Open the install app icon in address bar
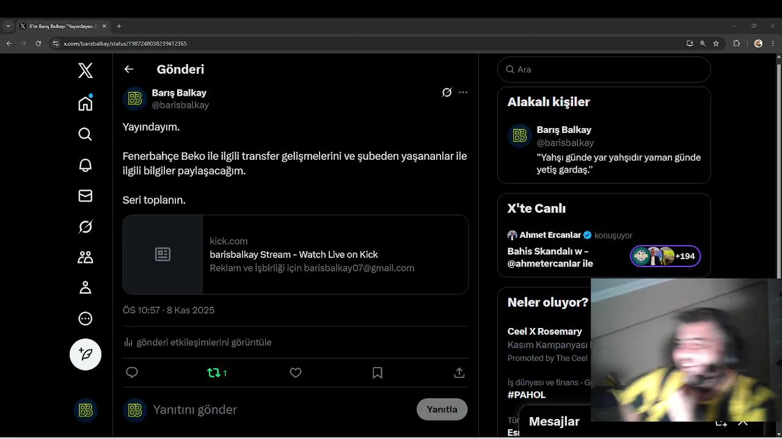Viewport: 782px width, 439px height. 690,43
